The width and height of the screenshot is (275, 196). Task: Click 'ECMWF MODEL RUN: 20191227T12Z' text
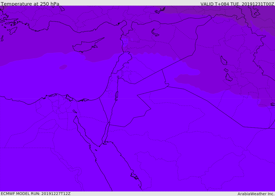36,194
